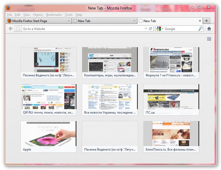Open the Tools menu
The height and width of the screenshot is (170, 221).
[69, 15]
